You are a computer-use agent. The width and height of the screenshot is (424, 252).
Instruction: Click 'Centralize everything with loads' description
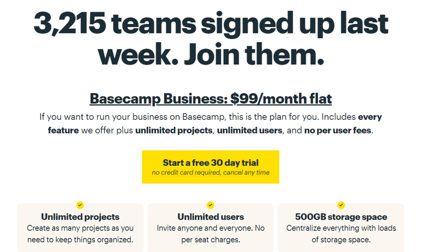tap(341, 228)
